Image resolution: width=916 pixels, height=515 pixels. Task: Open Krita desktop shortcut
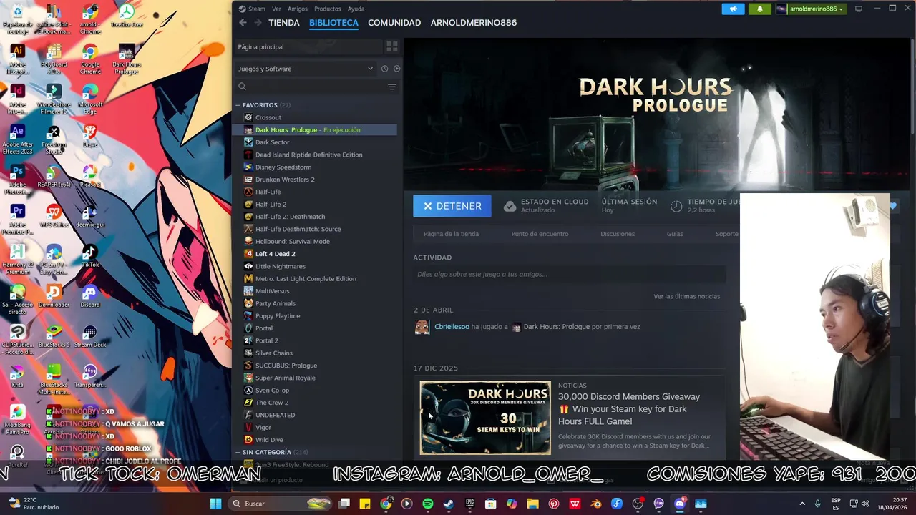(18, 376)
